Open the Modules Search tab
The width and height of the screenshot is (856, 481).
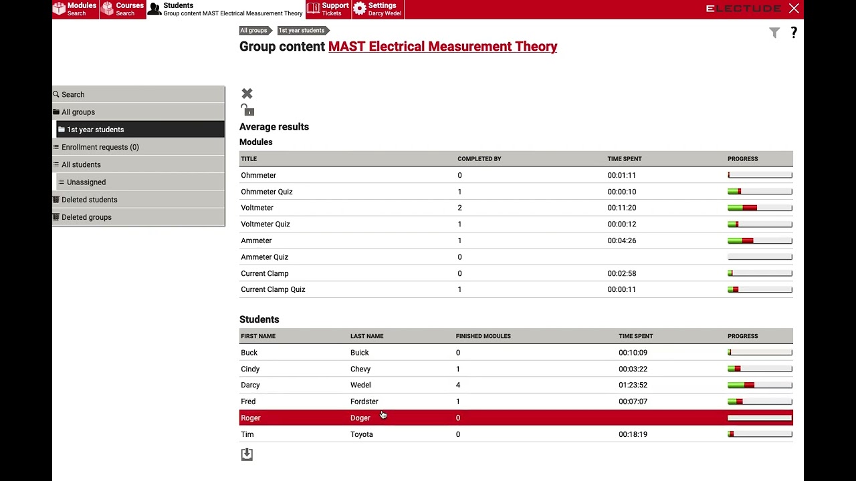(x=75, y=9)
